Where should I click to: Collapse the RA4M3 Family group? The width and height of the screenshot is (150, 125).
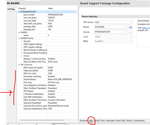click(x=19, y=38)
